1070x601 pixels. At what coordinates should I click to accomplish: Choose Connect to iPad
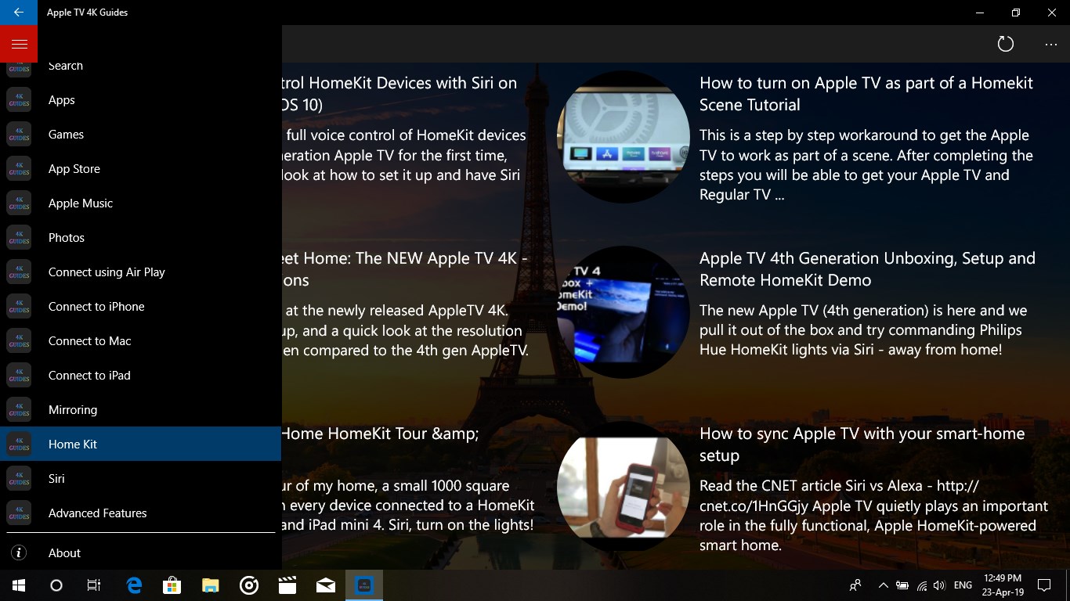141,376
